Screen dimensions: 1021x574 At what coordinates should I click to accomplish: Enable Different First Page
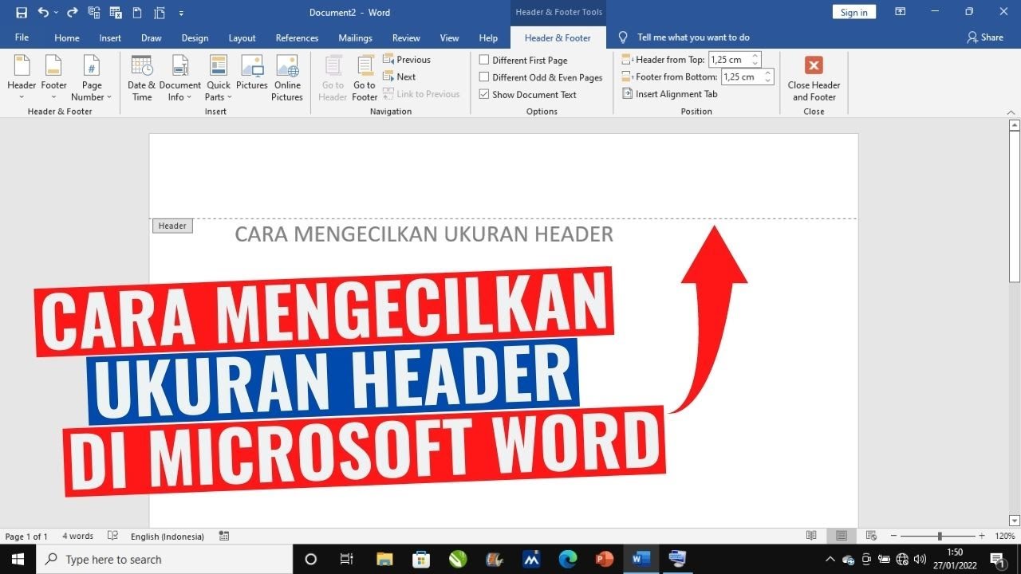(523, 60)
